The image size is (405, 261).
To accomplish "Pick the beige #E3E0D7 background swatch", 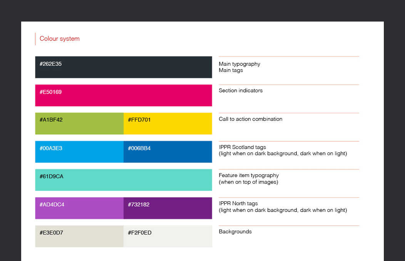I will [79, 236].
